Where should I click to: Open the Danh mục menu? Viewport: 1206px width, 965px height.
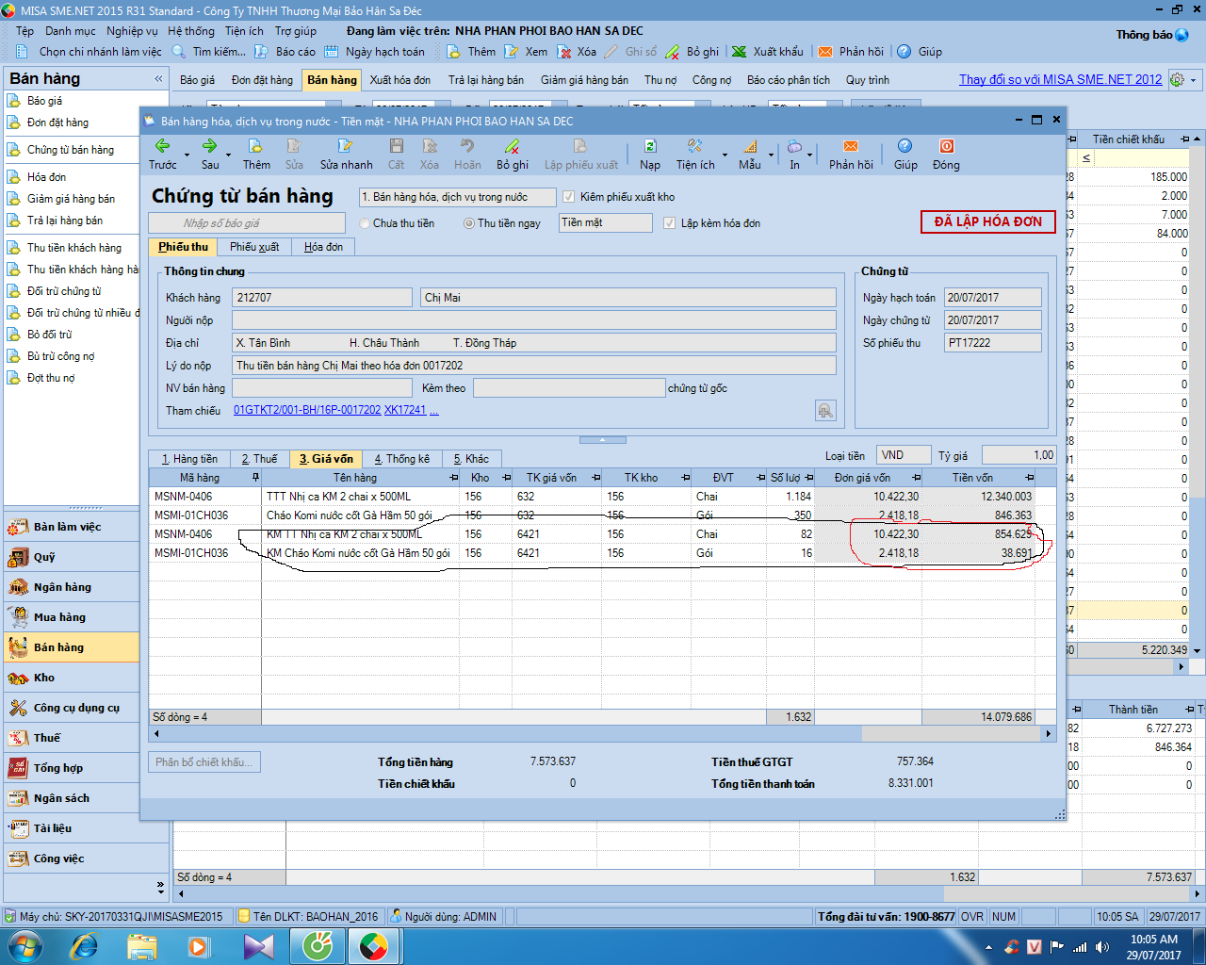tap(71, 31)
